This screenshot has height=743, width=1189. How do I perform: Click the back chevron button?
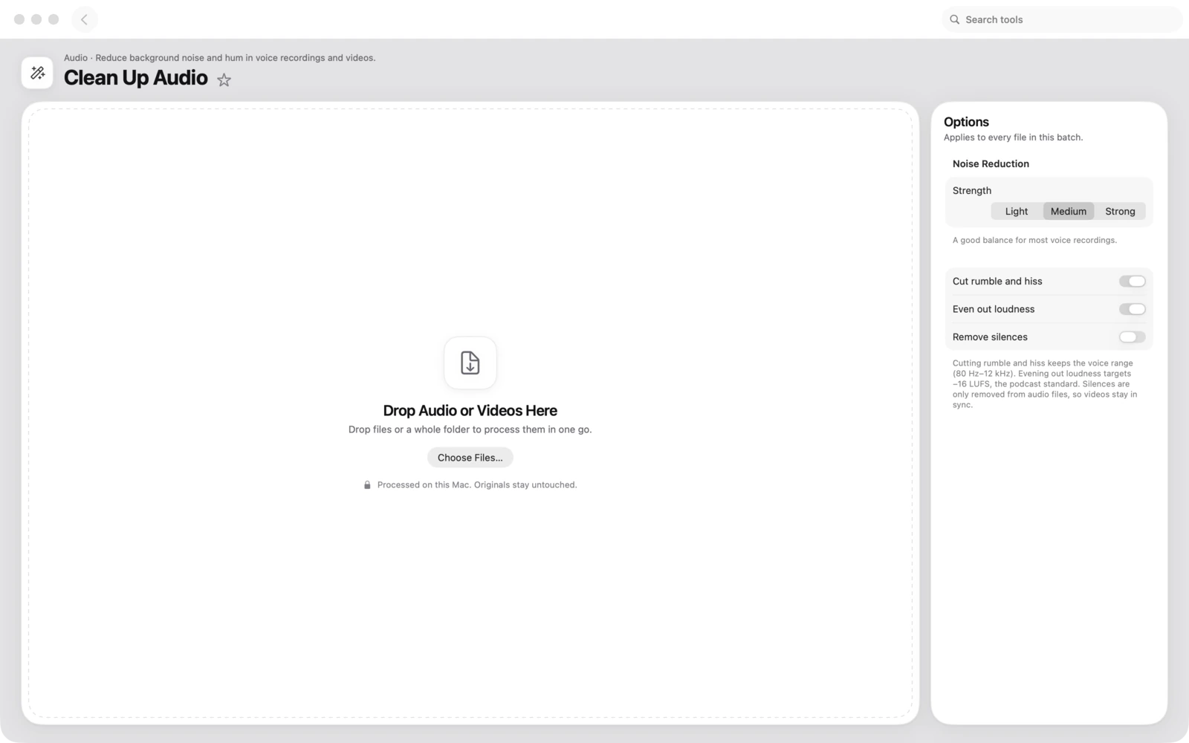pyautogui.click(x=84, y=19)
